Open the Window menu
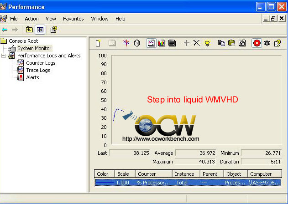 click(99, 19)
